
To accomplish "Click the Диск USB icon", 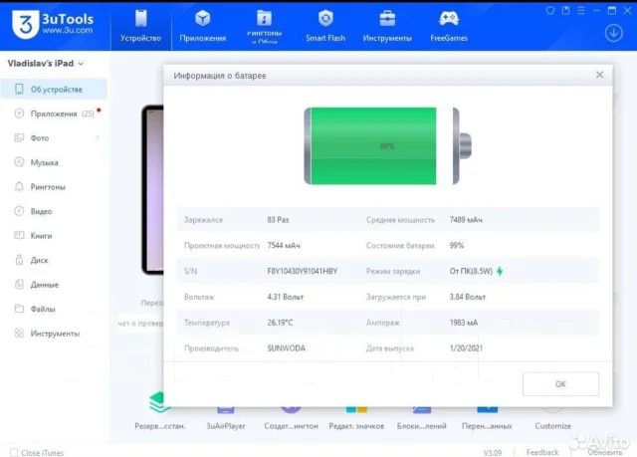I will 19,260.
